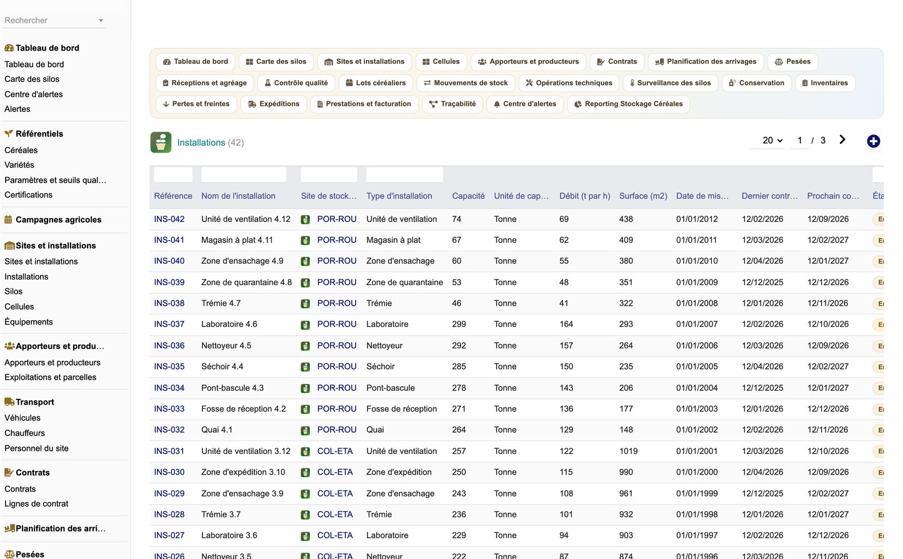This screenshot has height=559, width=903.
Task: Click the blue plus add-installation icon
Action: [x=874, y=141]
